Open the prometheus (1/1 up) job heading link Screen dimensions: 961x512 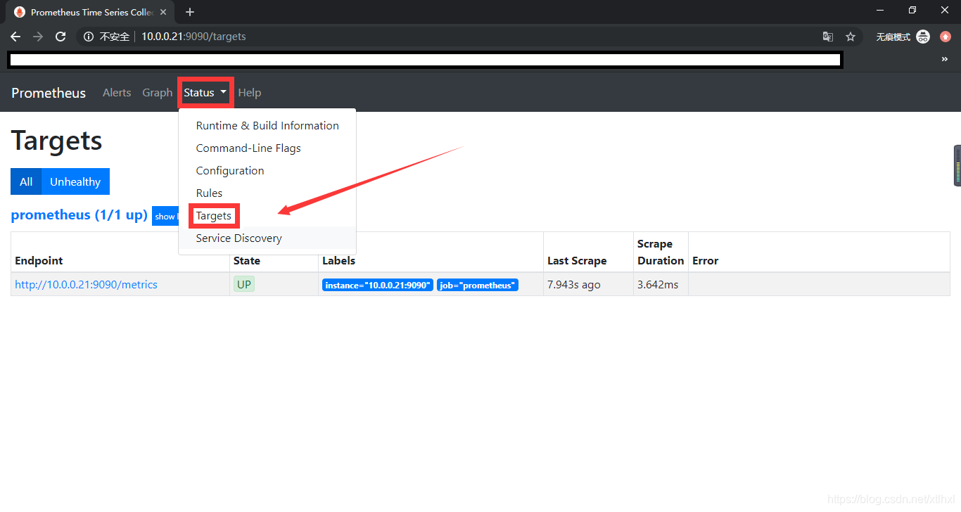tap(79, 215)
